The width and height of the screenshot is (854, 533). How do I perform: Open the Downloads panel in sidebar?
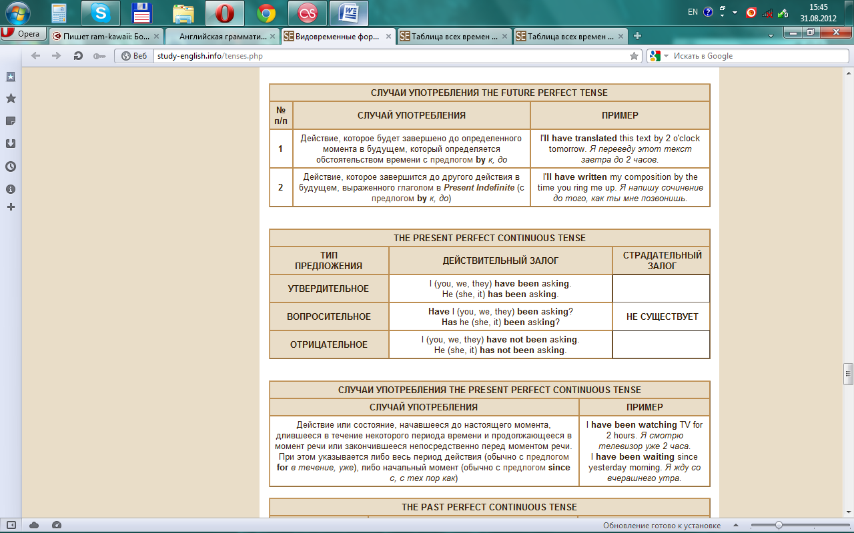point(11,143)
